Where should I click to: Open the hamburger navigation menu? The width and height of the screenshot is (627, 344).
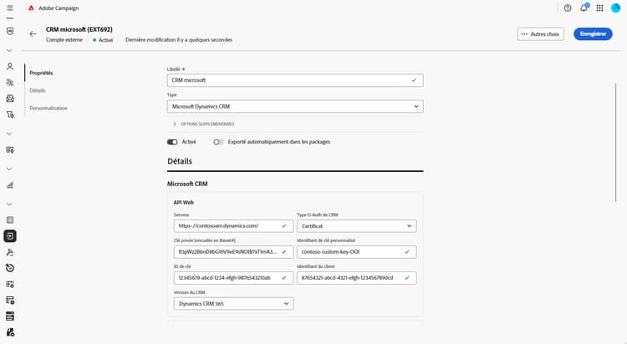pyautogui.click(x=10, y=8)
